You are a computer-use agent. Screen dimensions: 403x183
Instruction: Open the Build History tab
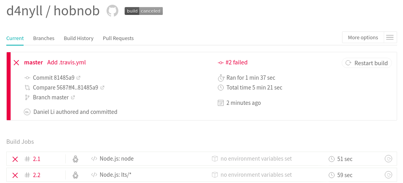coord(79,38)
